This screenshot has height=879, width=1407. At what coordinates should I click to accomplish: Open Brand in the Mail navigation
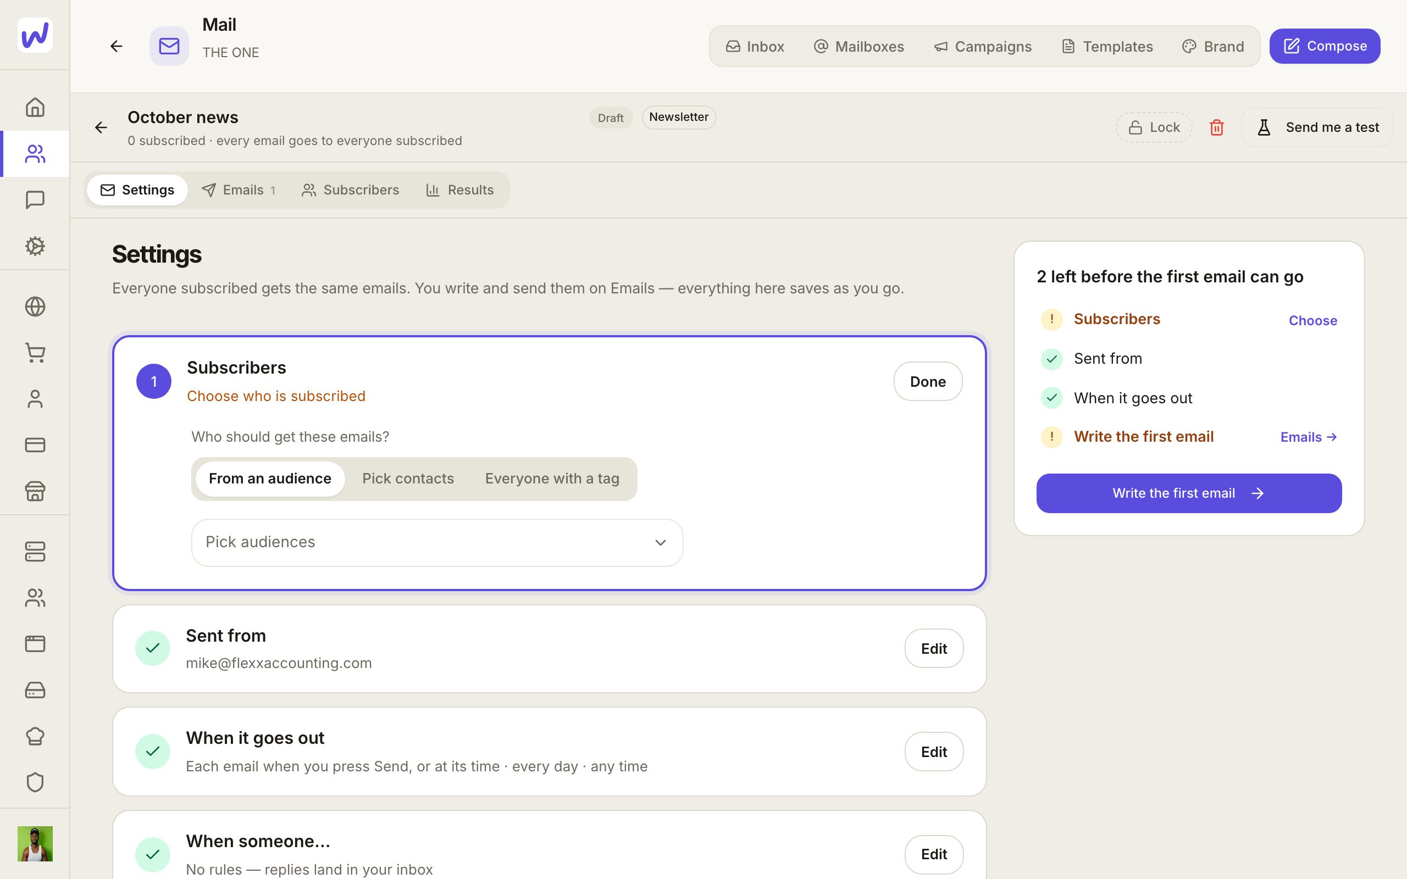1213,46
